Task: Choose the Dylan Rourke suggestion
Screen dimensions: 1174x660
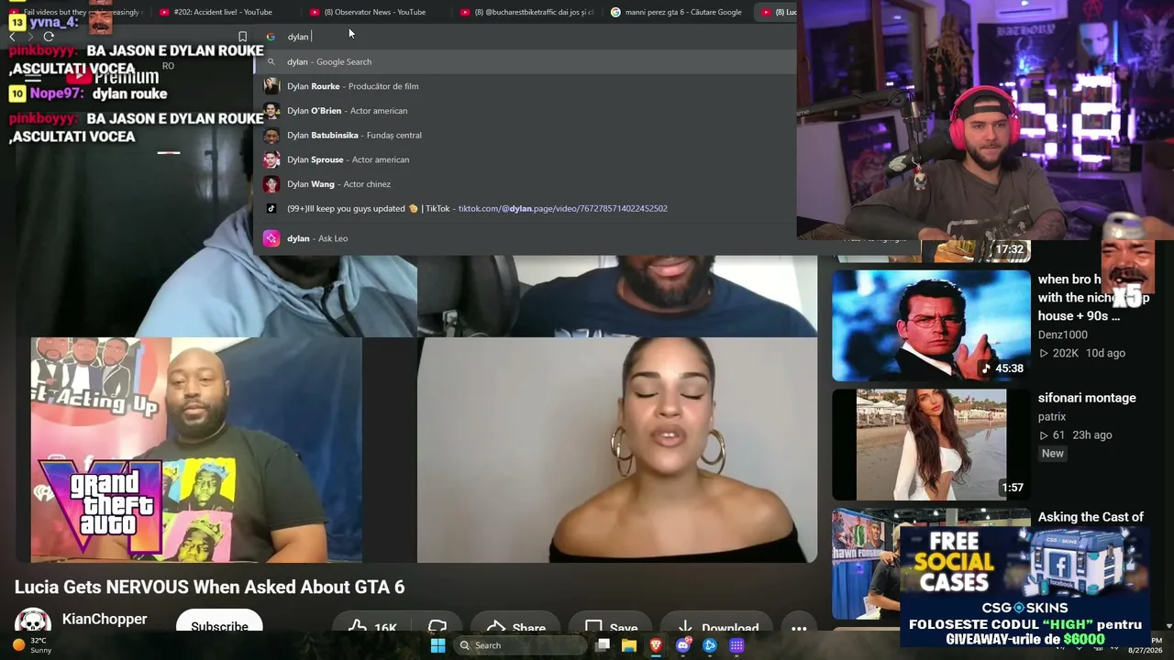Action: [x=525, y=86]
